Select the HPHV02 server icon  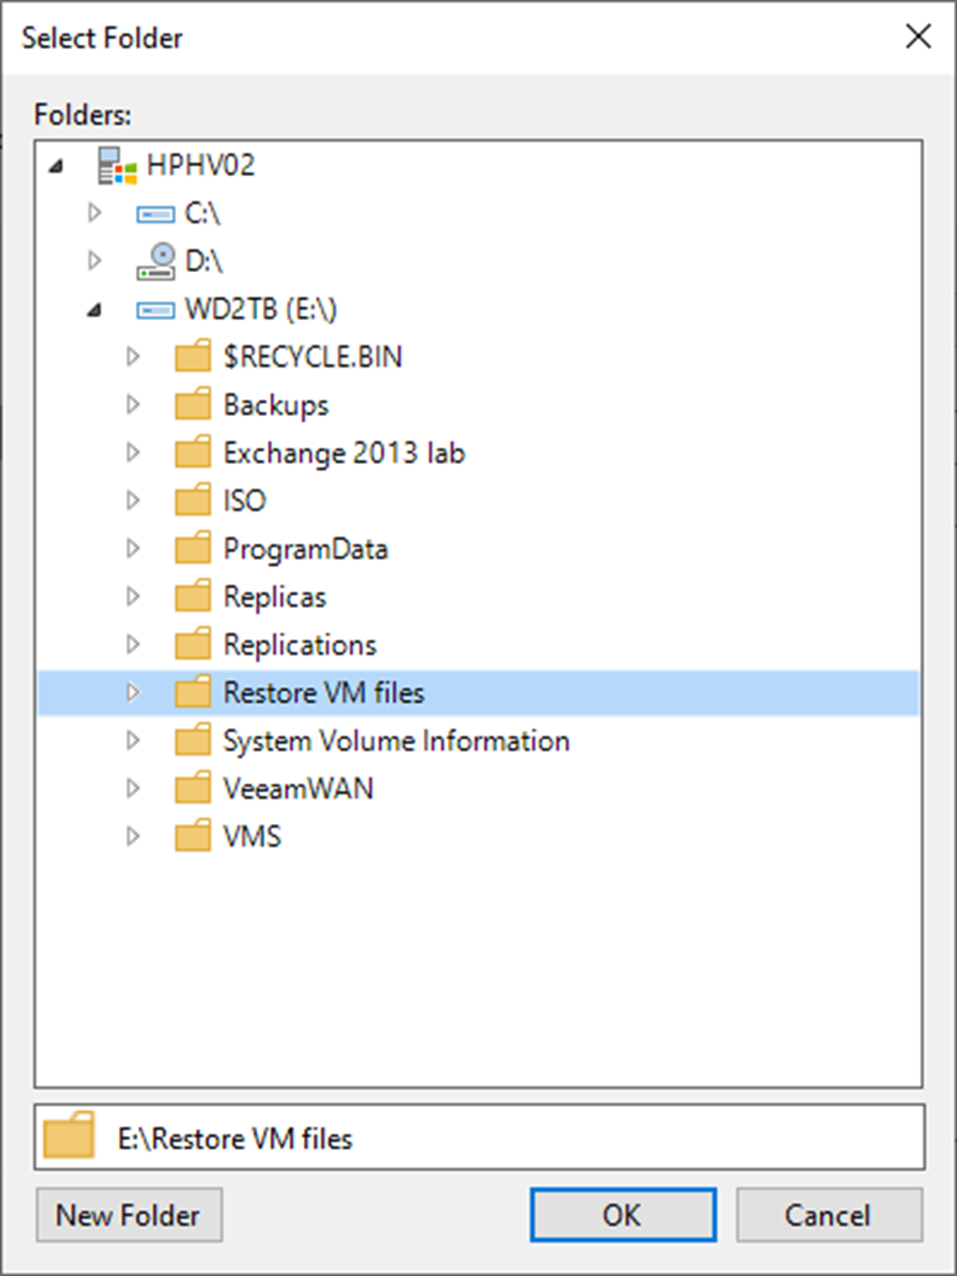[116, 165]
